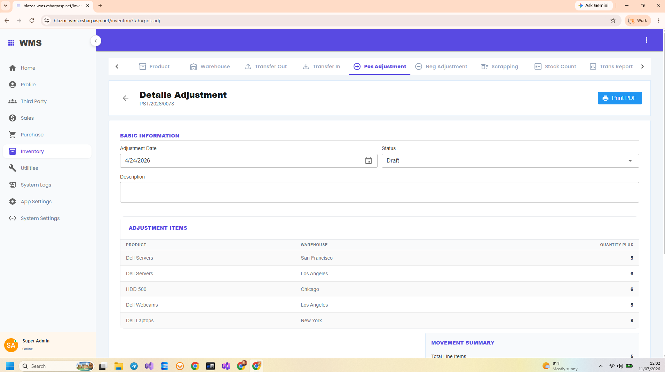Bookmark this page with the star icon

pyautogui.click(x=613, y=21)
